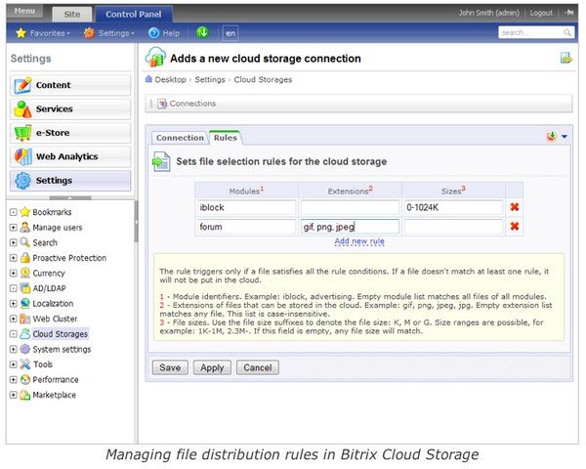Viewport: 586px width, 469px height.
Task: Open the Favorites star menu
Action: 43,33
